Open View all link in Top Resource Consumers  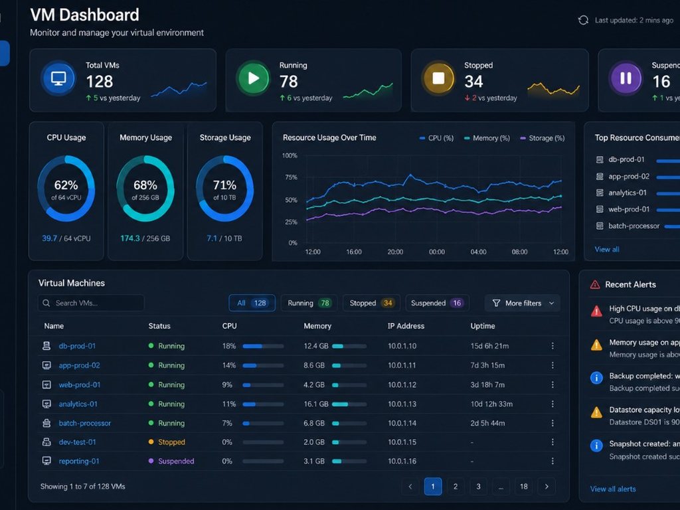tap(607, 250)
